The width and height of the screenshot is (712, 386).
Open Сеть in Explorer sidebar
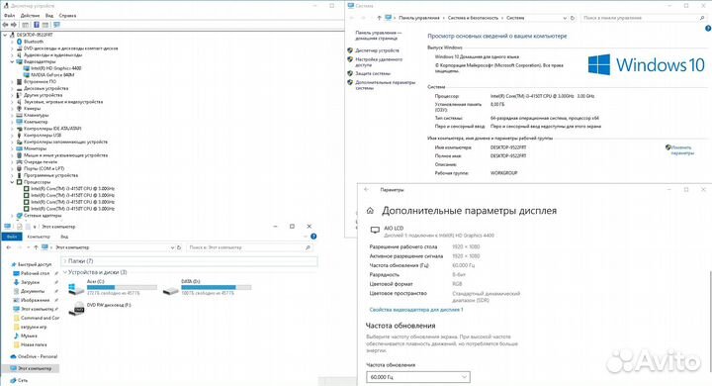coord(22,380)
